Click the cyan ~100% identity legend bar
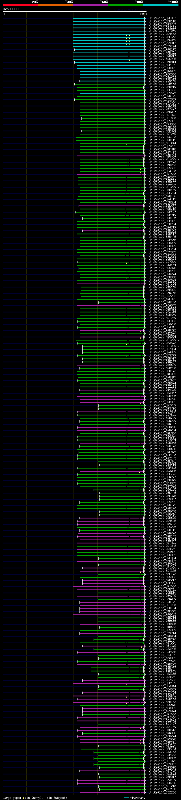 click(161, 5)
